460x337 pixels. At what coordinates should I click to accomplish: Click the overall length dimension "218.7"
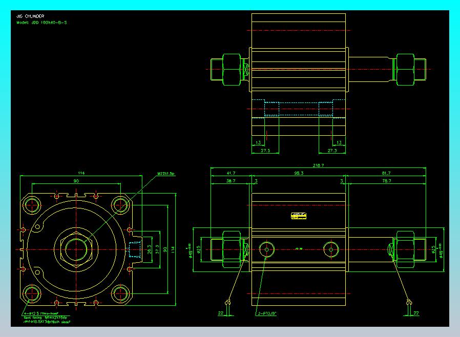[318, 165]
